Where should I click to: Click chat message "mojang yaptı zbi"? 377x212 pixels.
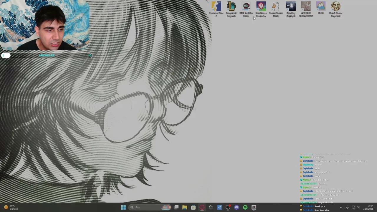pyautogui.click(x=322, y=172)
